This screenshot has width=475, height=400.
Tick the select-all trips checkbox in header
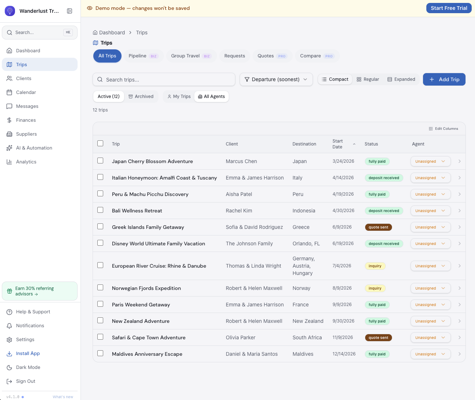(100, 144)
